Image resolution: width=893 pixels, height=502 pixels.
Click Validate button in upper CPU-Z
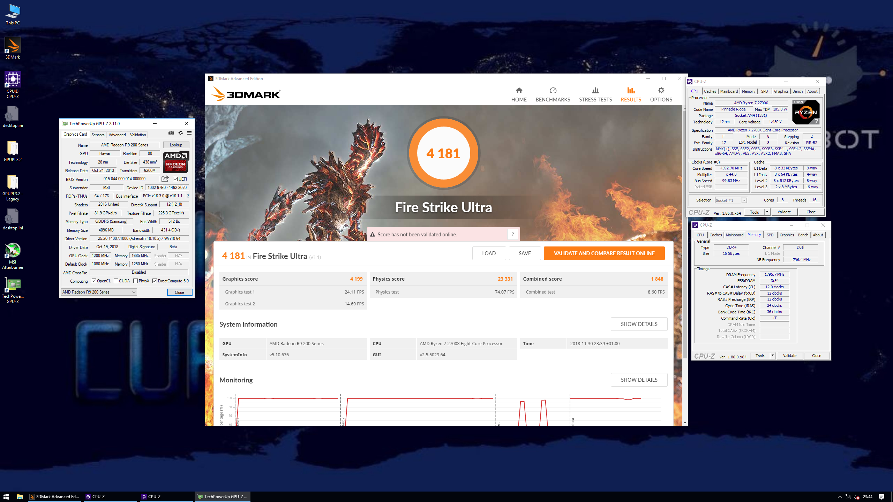click(x=784, y=212)
